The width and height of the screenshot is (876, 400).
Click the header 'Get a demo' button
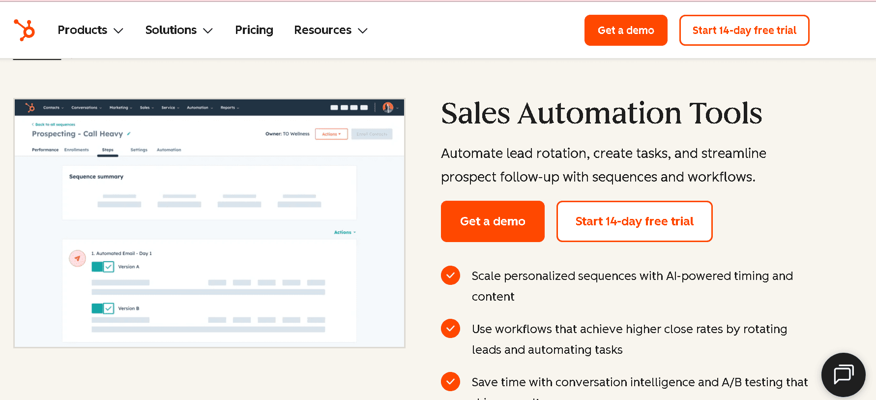tap(626, 31)
